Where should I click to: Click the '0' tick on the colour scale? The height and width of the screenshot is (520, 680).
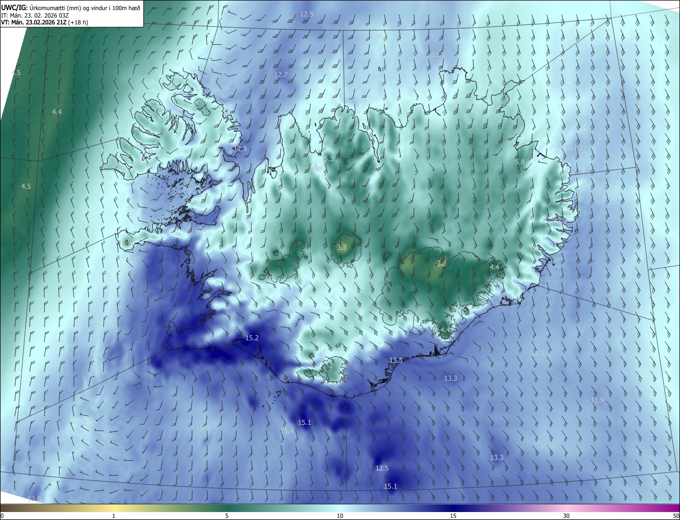tap(2, 516)
